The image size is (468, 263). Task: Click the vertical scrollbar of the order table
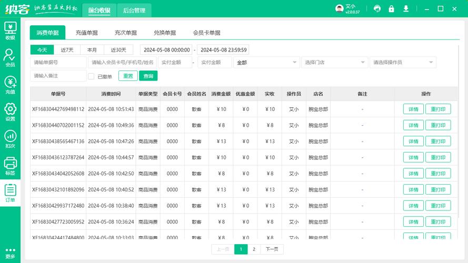click(x=459, y=131)
